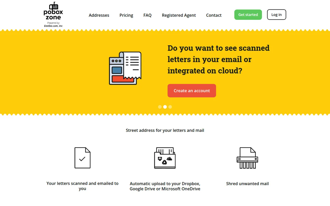Click the 'Automatic upload to your Dropbox' text
The height and width of the screenshot is (206, 330).
pyautogui.click(x=165, y=186)
